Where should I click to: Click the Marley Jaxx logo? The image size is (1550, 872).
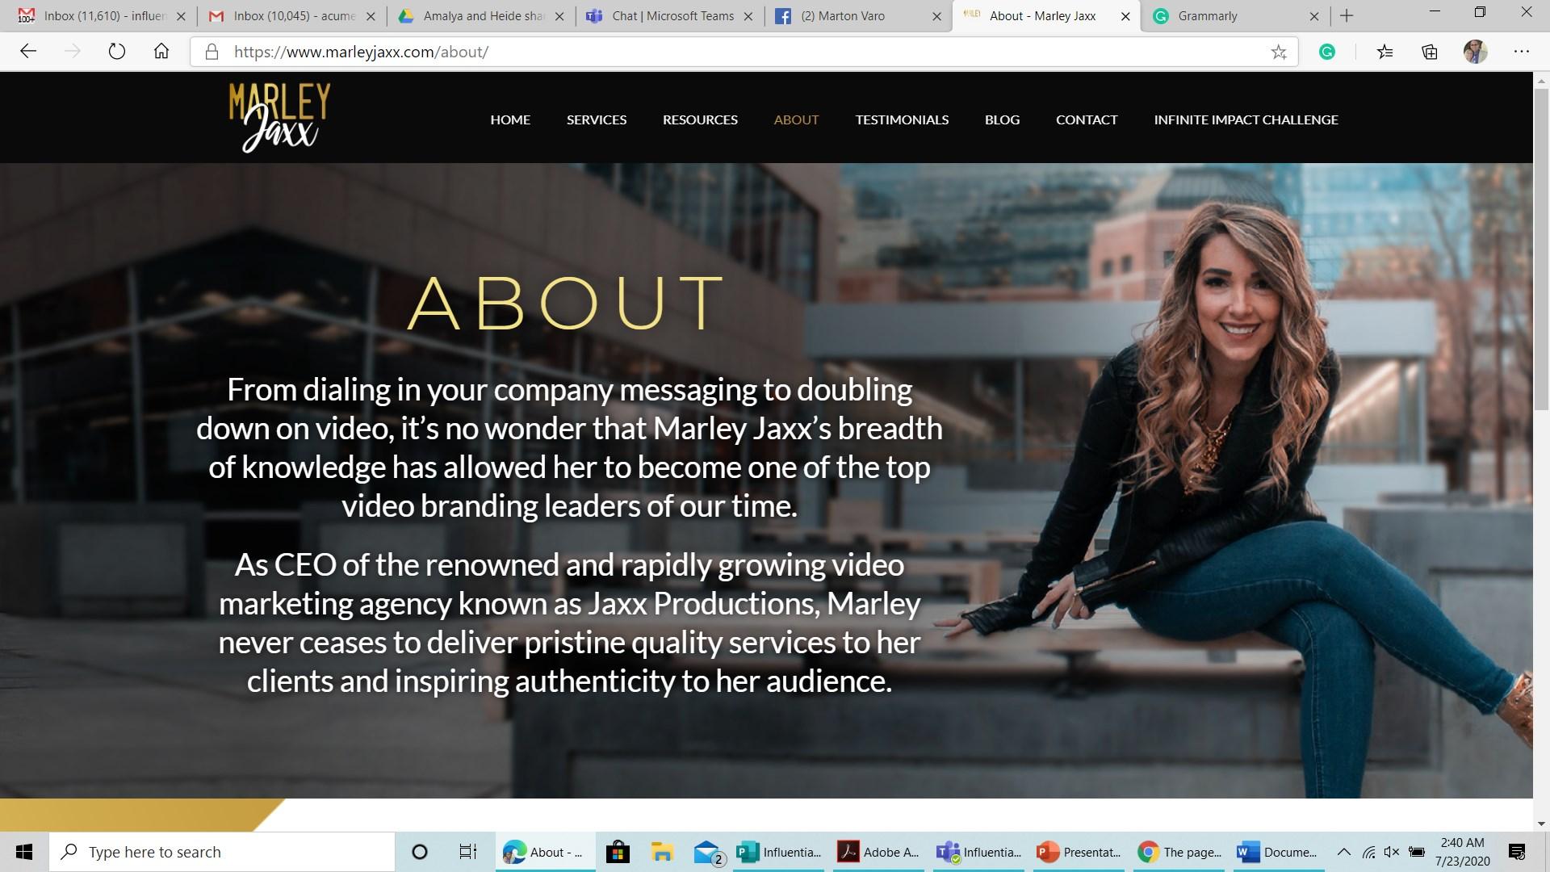[279, 118]
